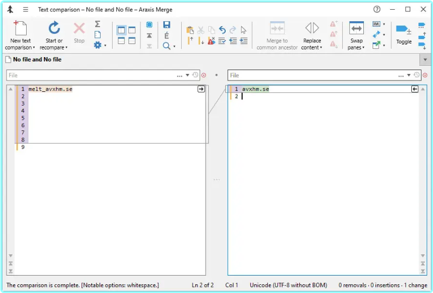The image size is (433, 293).
Task: Expand the green-arrow window icon dropdown
Action: click(x=384, y=46)
